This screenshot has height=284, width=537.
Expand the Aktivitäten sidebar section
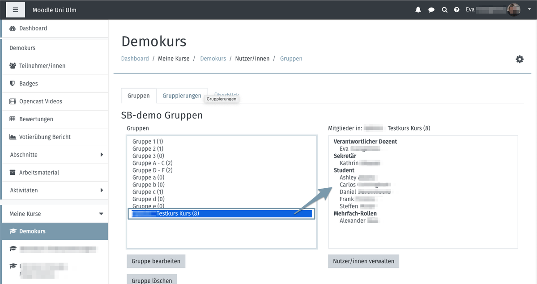(x=101, y=191)
